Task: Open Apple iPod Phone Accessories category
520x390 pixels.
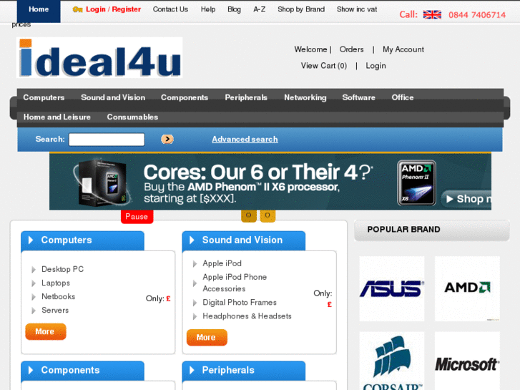Action: (x=235, y=283)
